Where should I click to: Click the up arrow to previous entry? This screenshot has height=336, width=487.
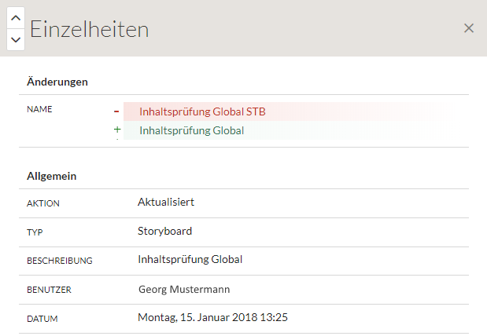(x=16, y=17)
